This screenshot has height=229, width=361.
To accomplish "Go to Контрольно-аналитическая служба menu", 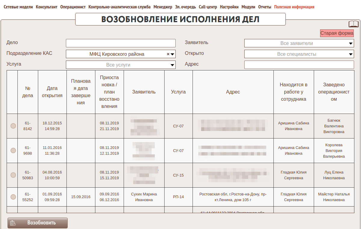I will (x=119, y=7).
